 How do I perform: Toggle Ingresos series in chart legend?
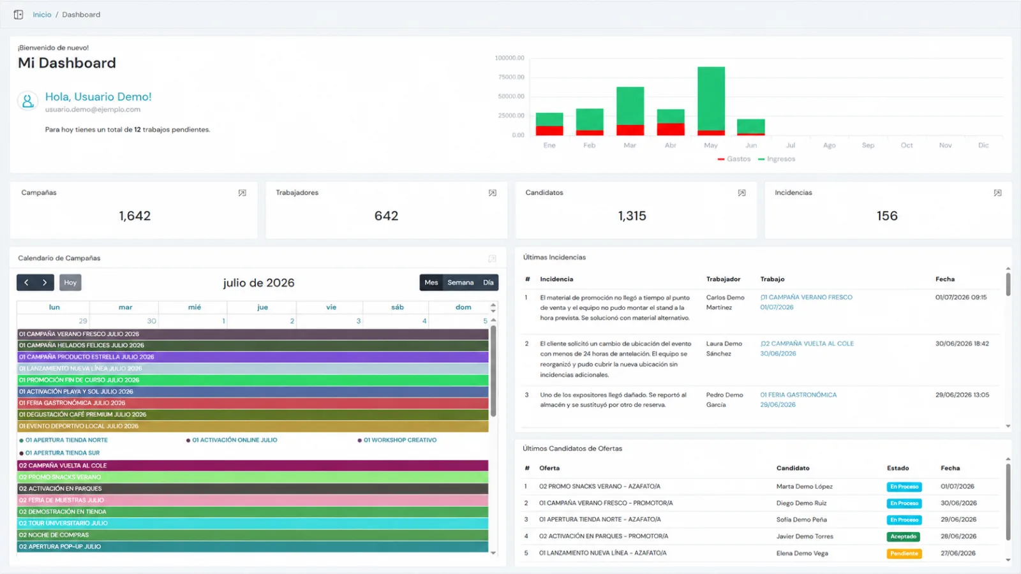(x=777, y=159)
